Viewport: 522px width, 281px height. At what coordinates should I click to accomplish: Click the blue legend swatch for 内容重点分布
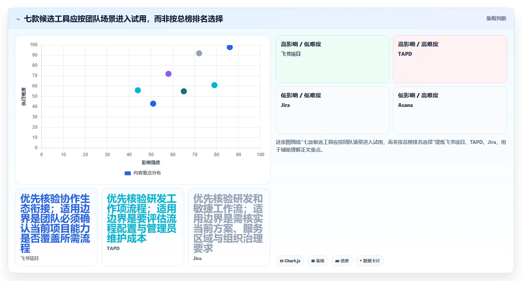tap(128, 173)
